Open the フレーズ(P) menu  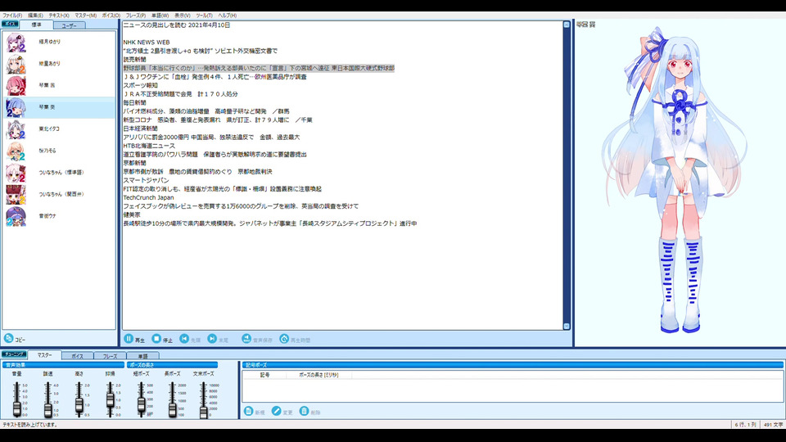tap(136, 16)
